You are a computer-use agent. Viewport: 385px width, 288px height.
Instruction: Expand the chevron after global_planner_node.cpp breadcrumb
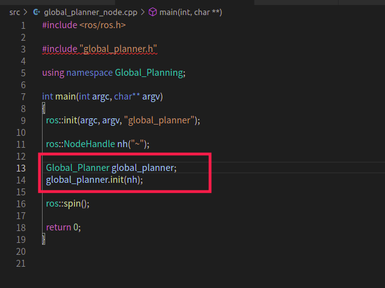pyautogui.click(x=143, y=13)
